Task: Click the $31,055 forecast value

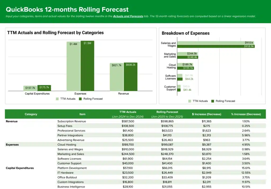Action: click(167, 187)
